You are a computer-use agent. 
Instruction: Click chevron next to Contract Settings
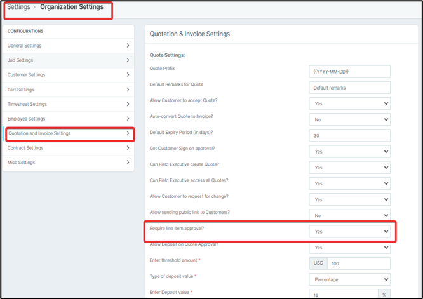128,148
